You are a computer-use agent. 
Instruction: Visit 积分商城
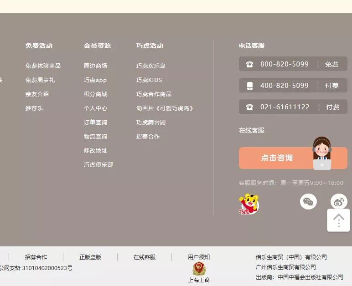pyautogui.click(x=95, y=94)
